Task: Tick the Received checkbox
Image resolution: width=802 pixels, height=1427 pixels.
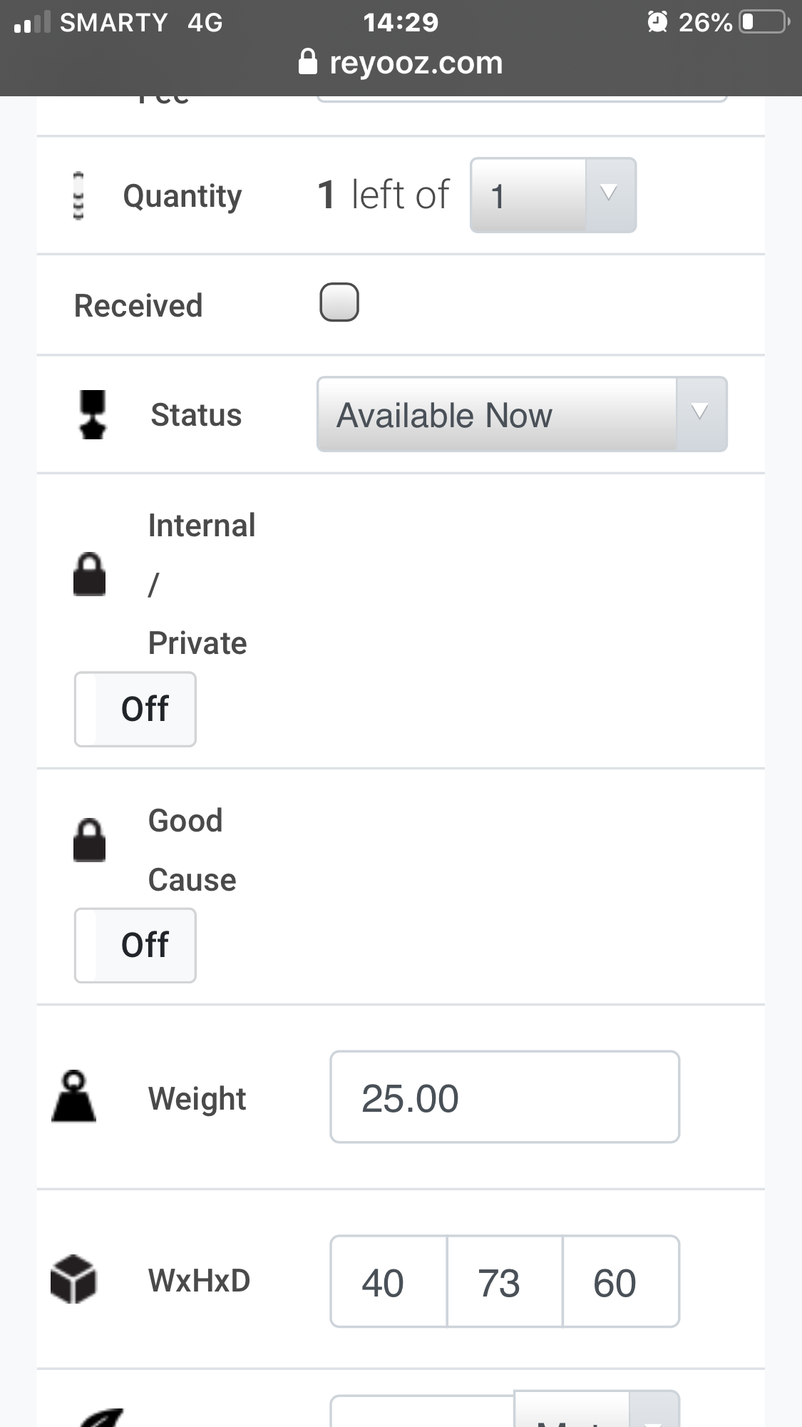Action: click(339, 302)
